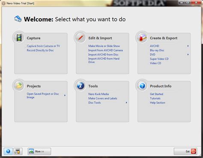Click the Product Info heading
This screenshot has height=158, width=203.
coord(161,86)
